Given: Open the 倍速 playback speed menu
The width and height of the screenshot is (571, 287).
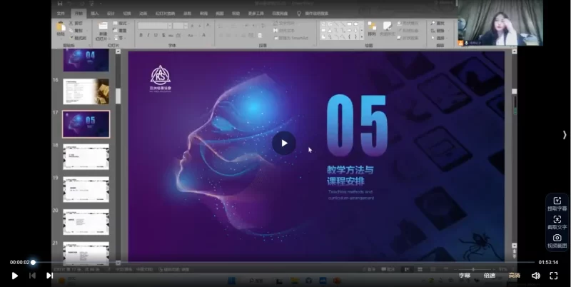Looking at the screenshot, I should coord(490,276).
